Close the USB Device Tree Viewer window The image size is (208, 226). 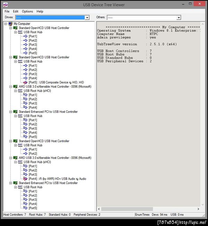200,4
